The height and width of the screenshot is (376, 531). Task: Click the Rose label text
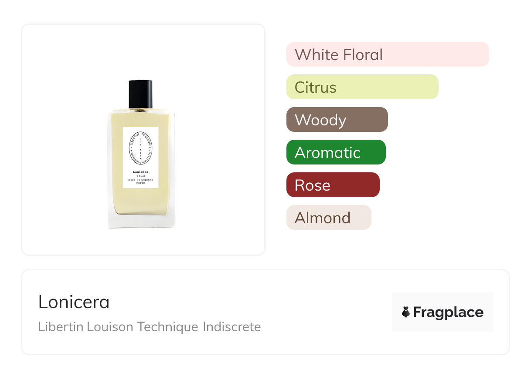pyautogui.click(x=312, y=185)
